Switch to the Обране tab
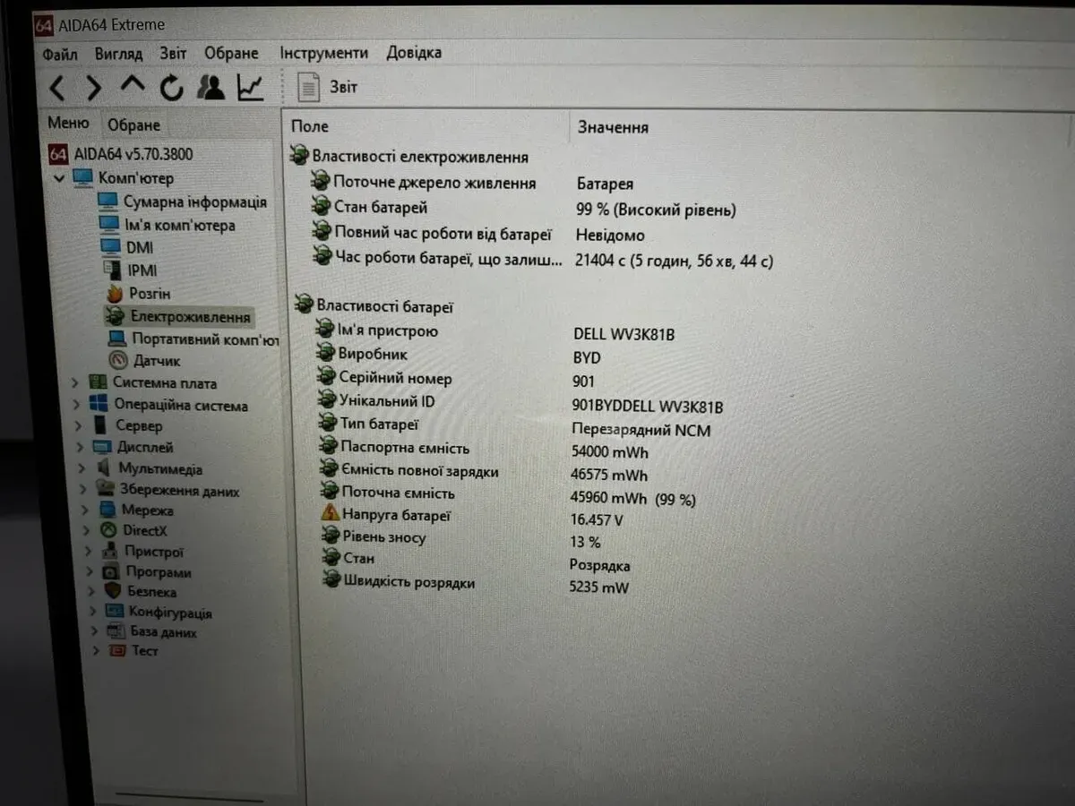1075x806 pixels. click(133, 125)
